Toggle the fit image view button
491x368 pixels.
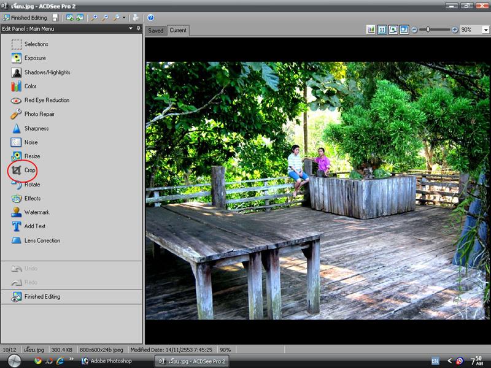pos(393,29)
